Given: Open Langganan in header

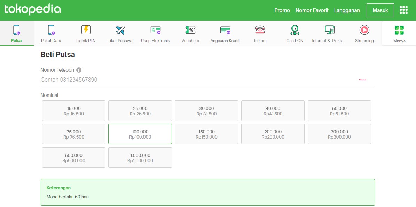Looking at the screenshot, I should point(347,10).
